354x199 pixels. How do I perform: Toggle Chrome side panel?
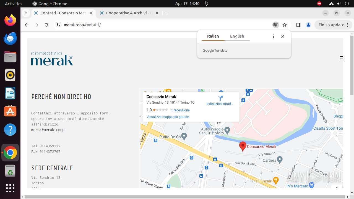tap(298, 25)
